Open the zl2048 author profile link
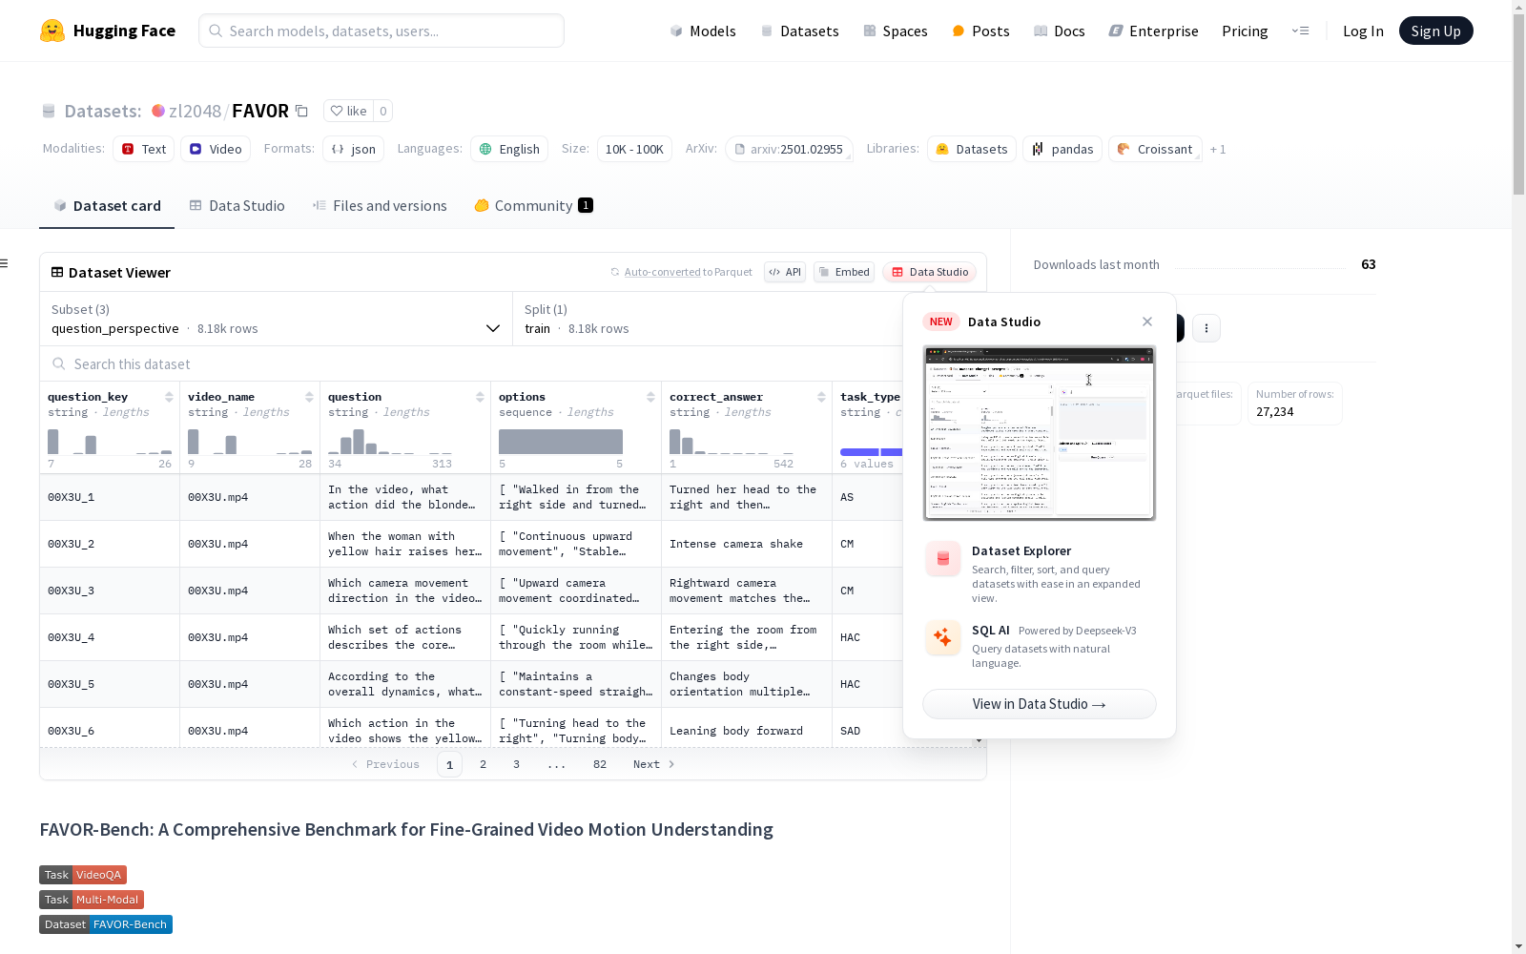Screen dimensions: 1526x954 click(x=195, y=111)
